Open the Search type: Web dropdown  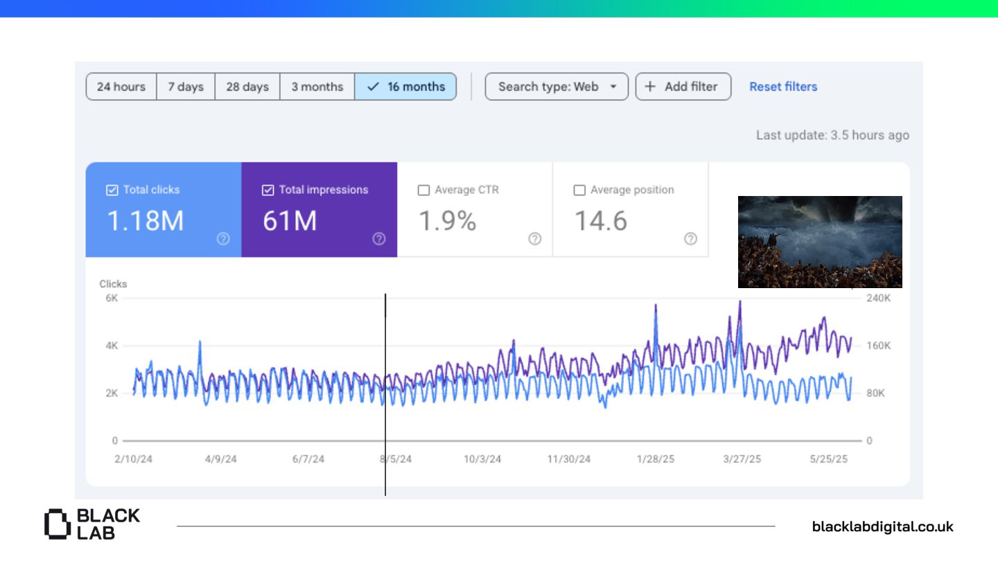(549, 87)
